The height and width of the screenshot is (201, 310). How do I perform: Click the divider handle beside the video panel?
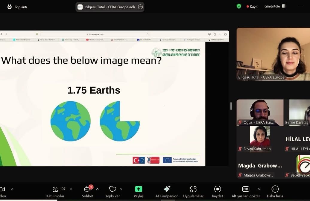(231, 106)
